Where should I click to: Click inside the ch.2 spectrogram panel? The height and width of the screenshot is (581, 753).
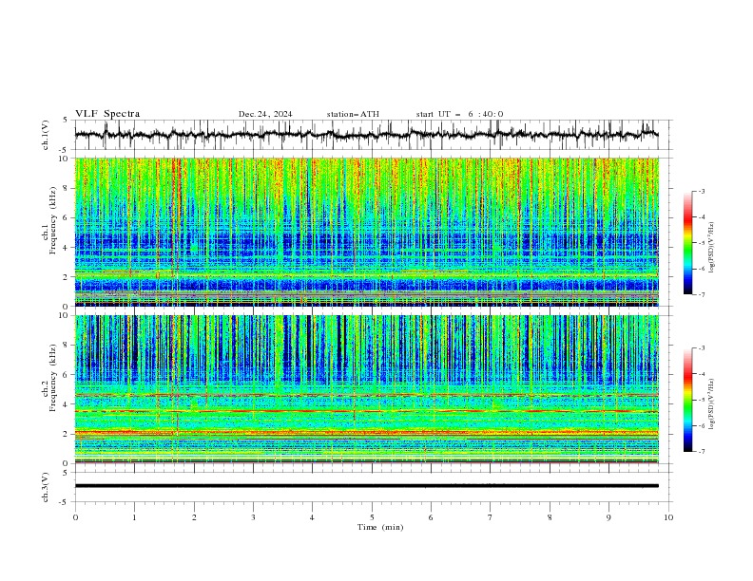pyautogui.click(x=367, y=389)
